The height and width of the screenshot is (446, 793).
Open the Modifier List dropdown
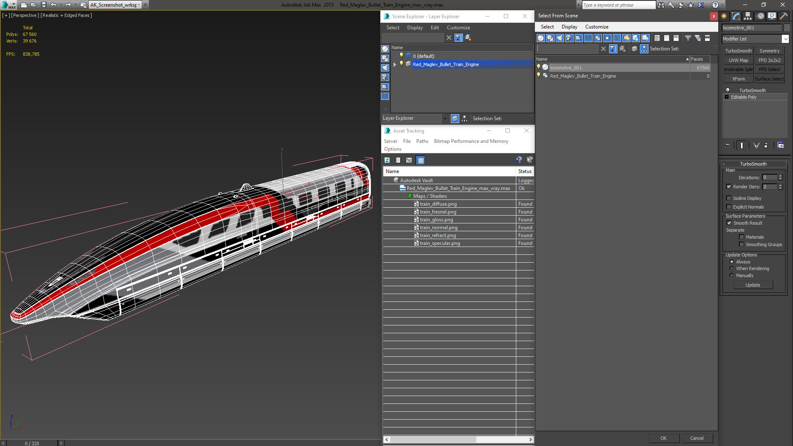pos(785,39)
